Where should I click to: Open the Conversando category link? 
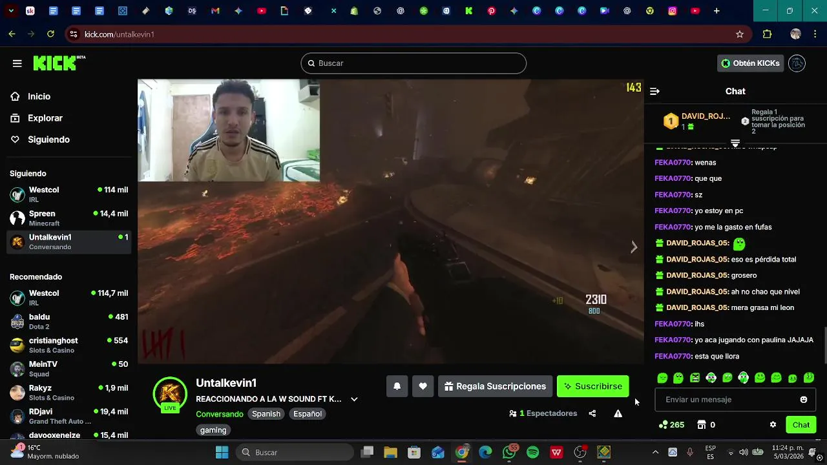[x=220, y=414]
